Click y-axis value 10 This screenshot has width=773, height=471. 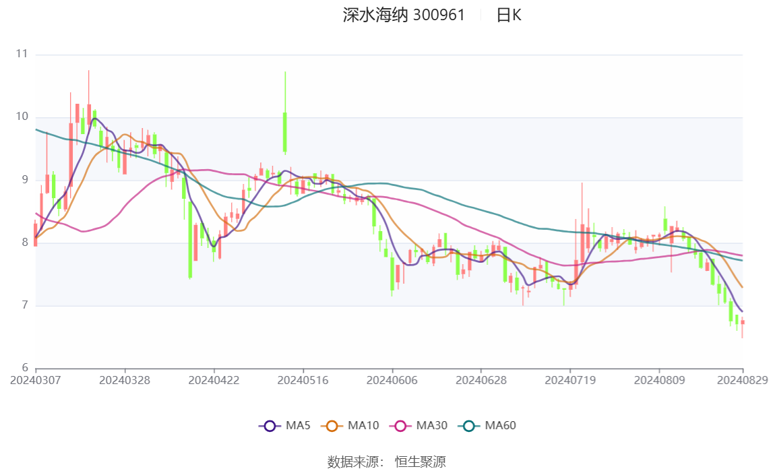22,117
